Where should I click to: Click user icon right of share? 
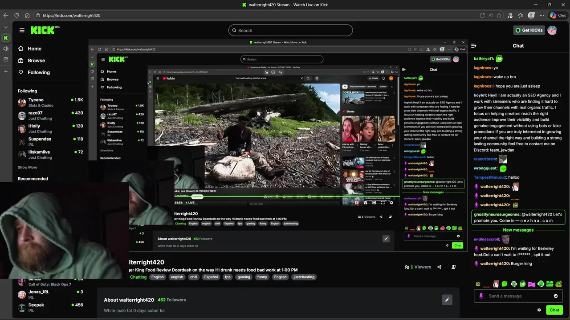click(454, 267)
